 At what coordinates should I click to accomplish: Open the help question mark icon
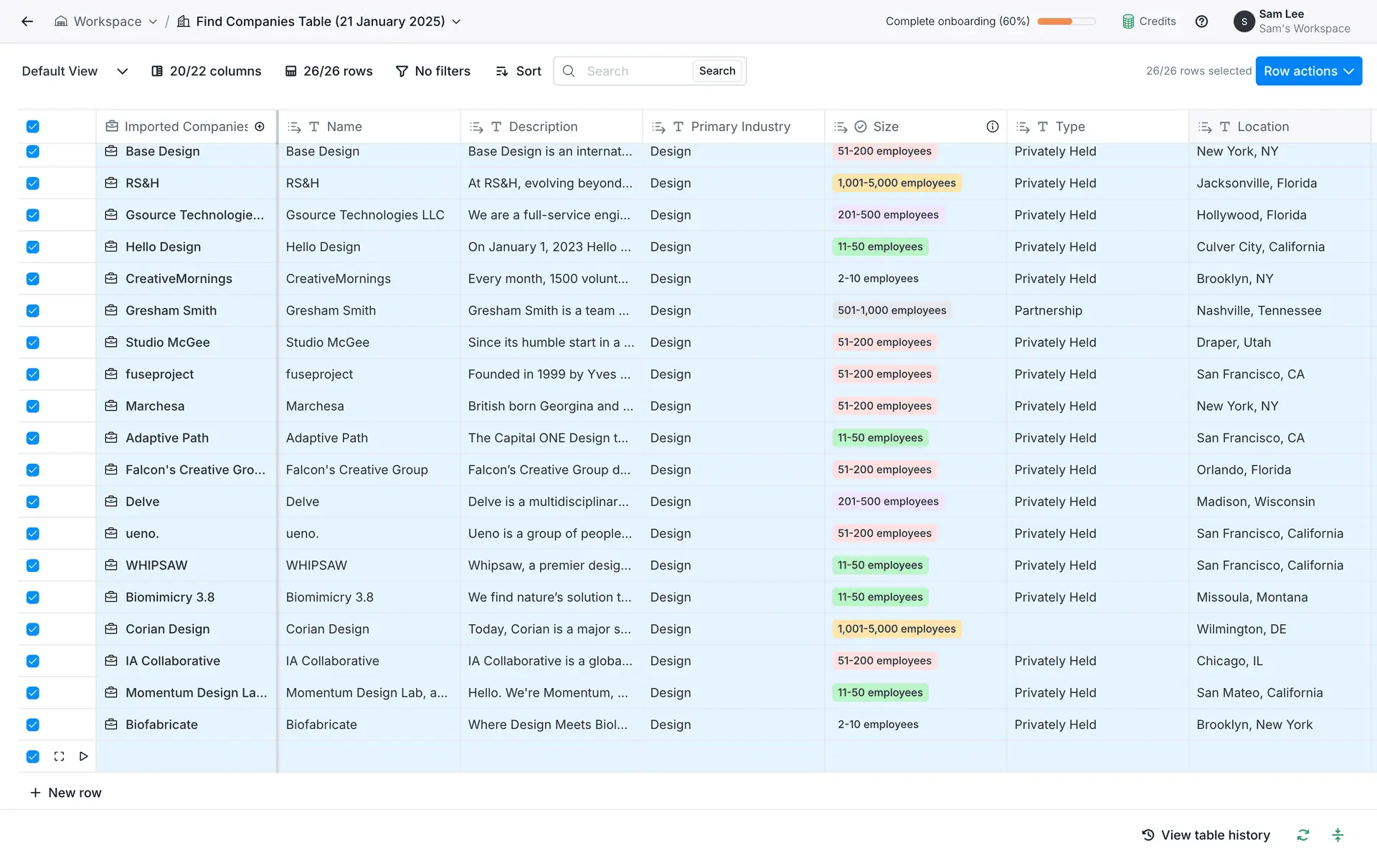[1202, 21]
